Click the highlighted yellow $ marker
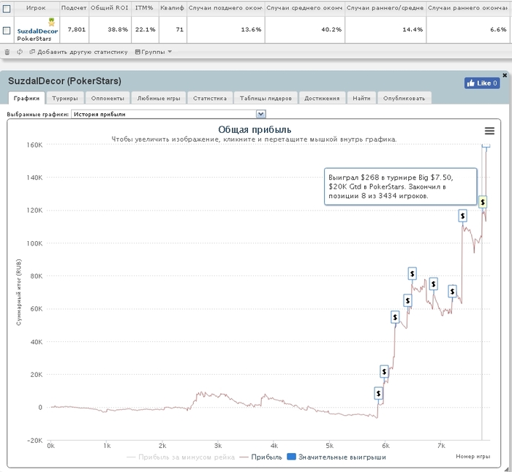The width and height of the screenshot is (512, 472). (483, 202)
